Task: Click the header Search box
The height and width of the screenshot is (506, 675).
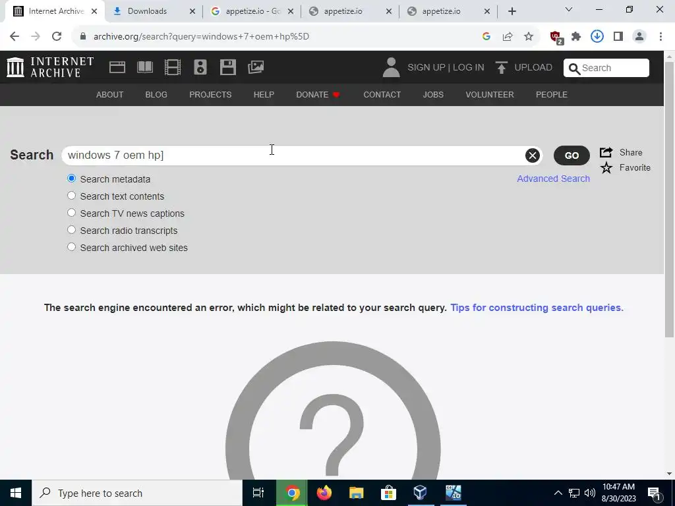Action: point(606,68)
